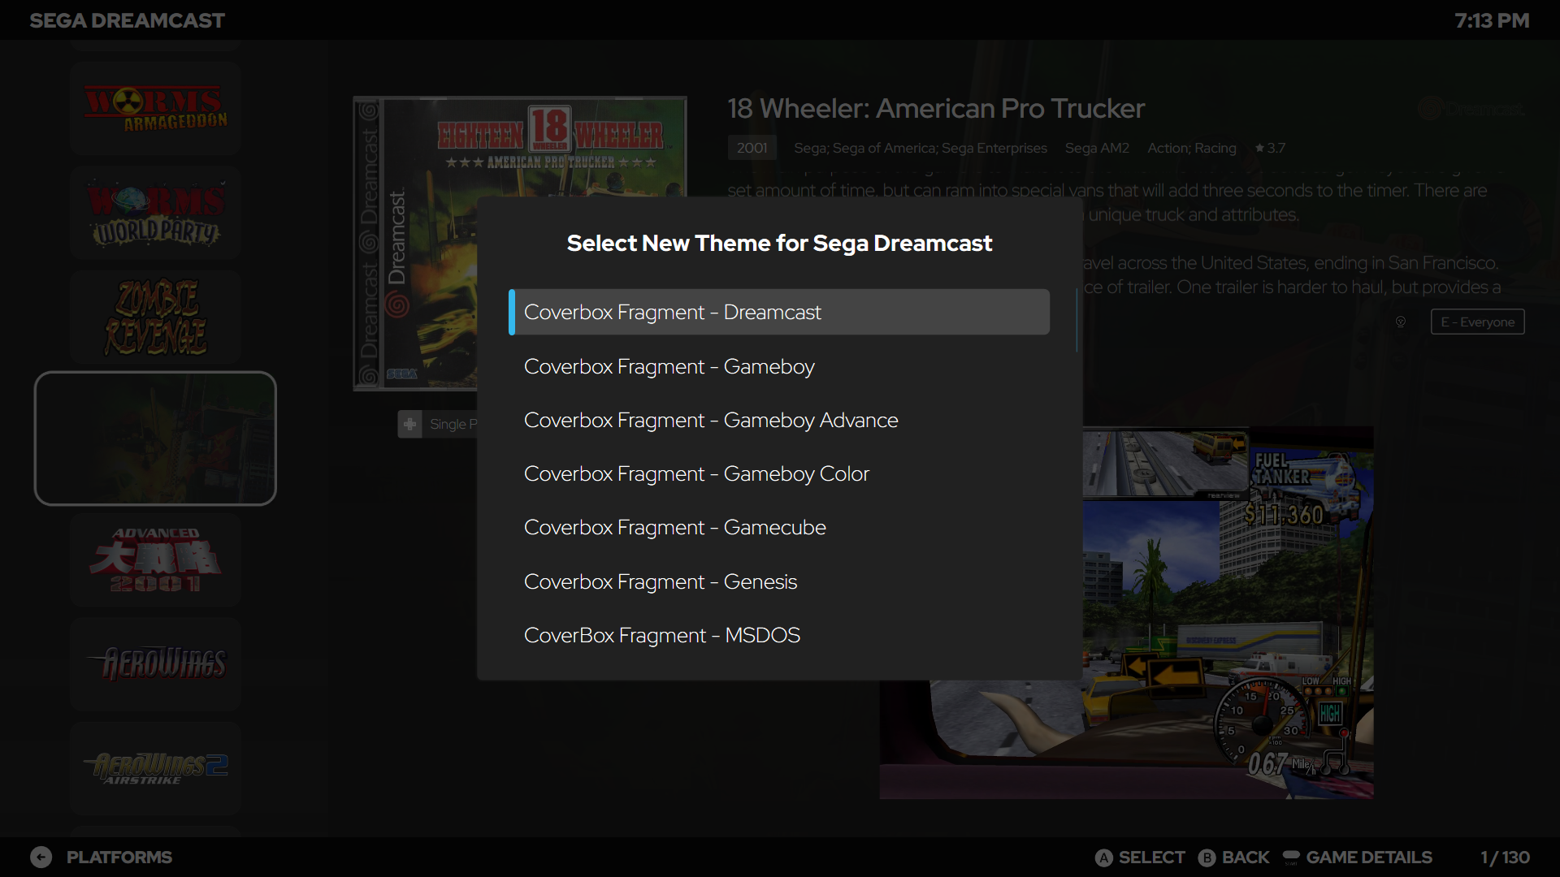
Task: Click the small icon beside the rating badge
Action: 1401,322
